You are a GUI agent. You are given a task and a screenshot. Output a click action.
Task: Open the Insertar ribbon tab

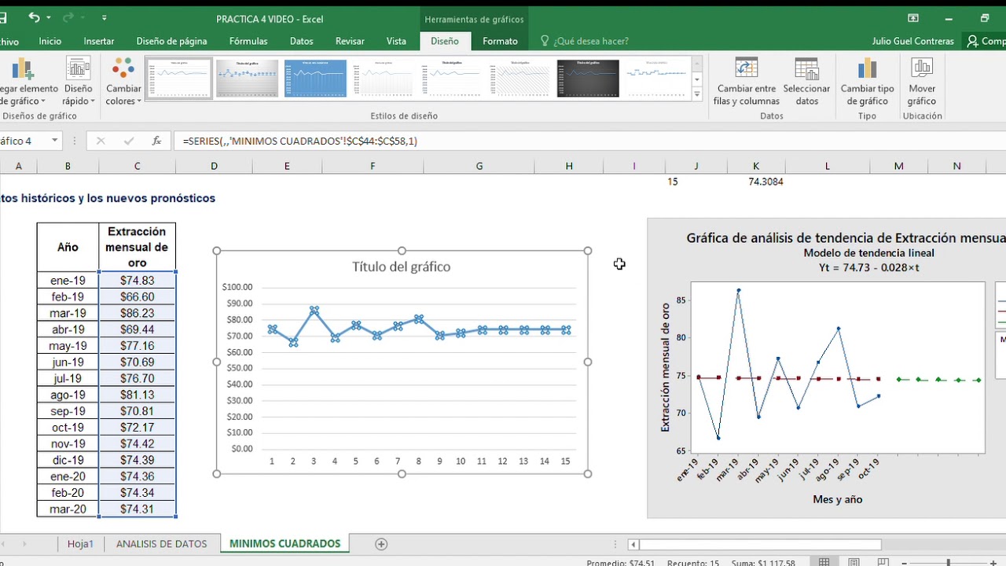99,41
